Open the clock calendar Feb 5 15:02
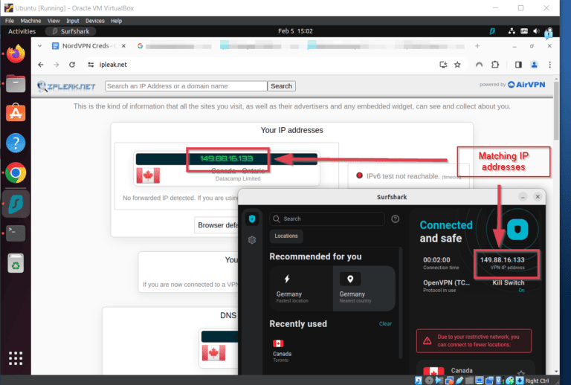 click(x=295, y=31)
